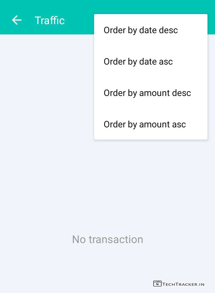Choose Order by date asc option
This screenshot has height=293, width=215.
[x=138, y=62]
